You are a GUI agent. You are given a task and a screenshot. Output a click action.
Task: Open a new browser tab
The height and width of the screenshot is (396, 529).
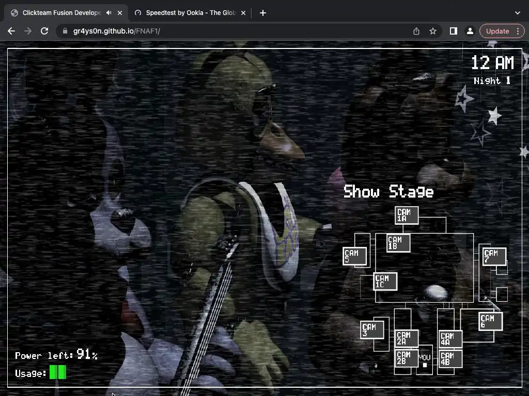click(x=263, y=13)
